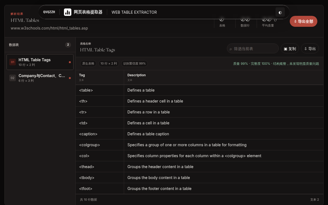Click the 数据表 count badge 2

[68, 45]
